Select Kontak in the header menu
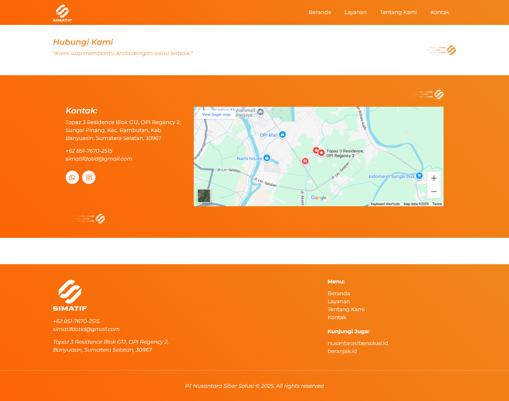This screenshot has width=509, height=401. (439, 12)
